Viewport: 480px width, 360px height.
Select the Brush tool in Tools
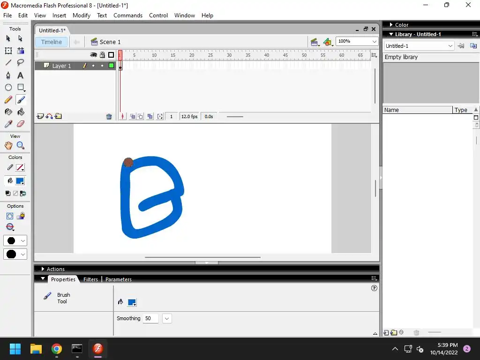click(x=21, y=99)
